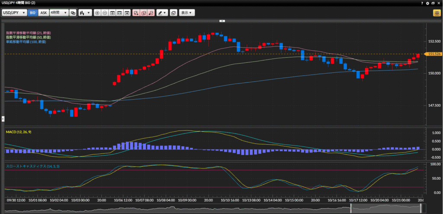Expand the candlestick chart type dropdown
This screenshot has width=443, height=214.
(x=85, y=13)
